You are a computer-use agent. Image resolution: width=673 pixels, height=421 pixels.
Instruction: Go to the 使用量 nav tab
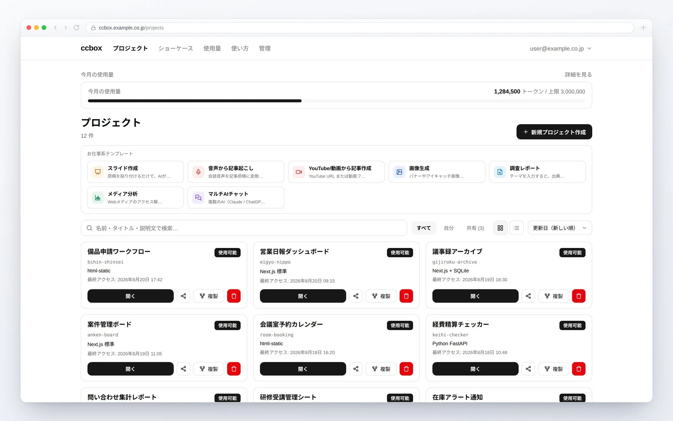[x=212, y=48]
